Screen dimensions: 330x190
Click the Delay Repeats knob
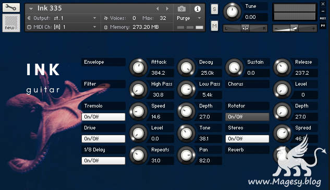pos(138,155)
